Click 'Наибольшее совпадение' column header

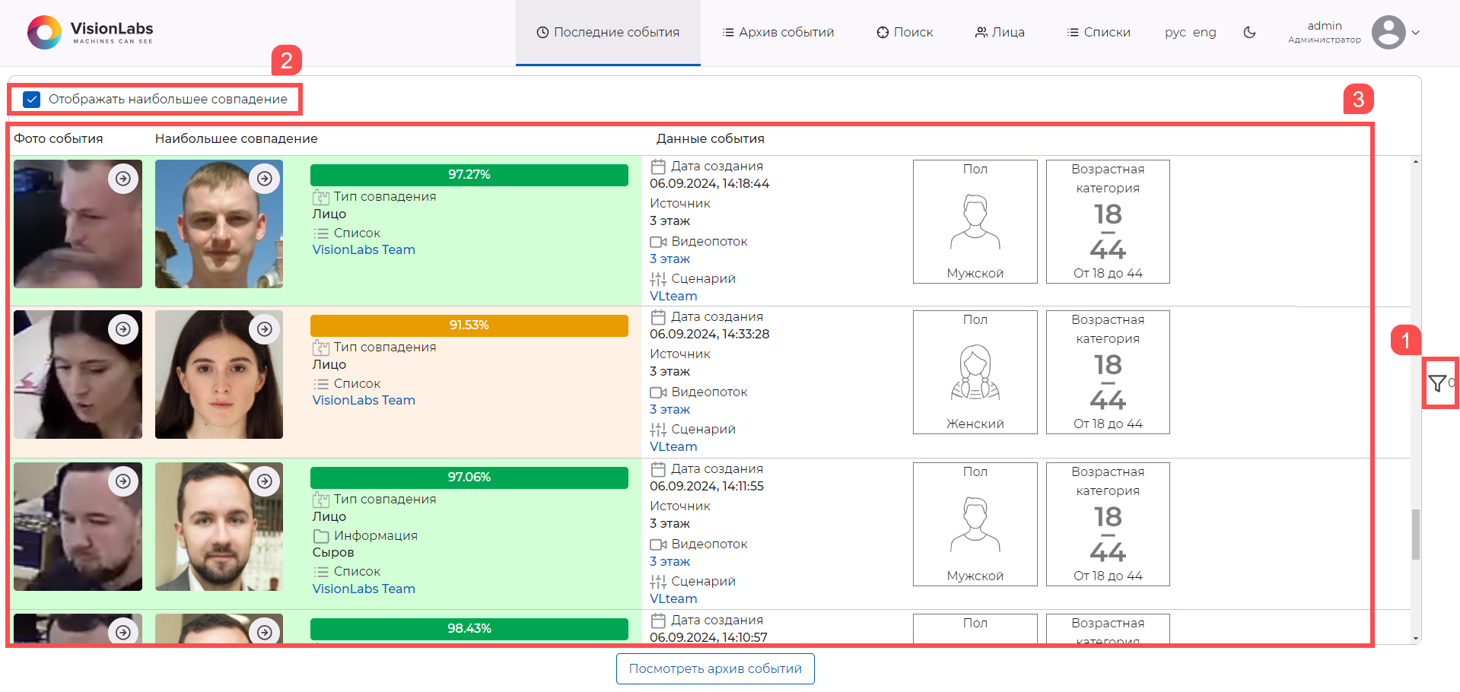[237, 139]
